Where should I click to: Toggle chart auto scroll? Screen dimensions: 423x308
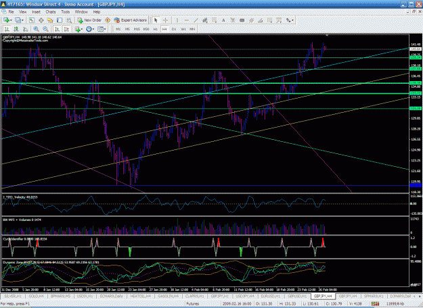[x=57, y=29]
